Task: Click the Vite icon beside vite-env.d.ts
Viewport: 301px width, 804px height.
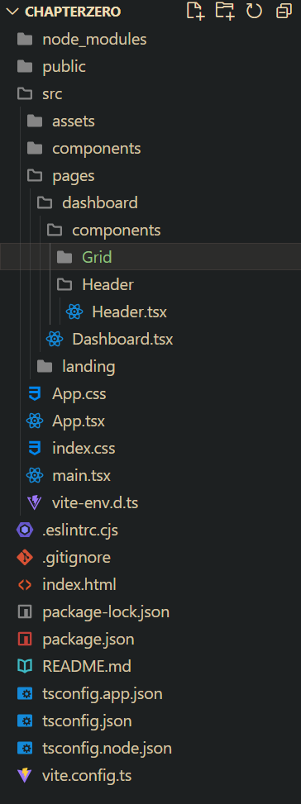Action: [35, 503]
